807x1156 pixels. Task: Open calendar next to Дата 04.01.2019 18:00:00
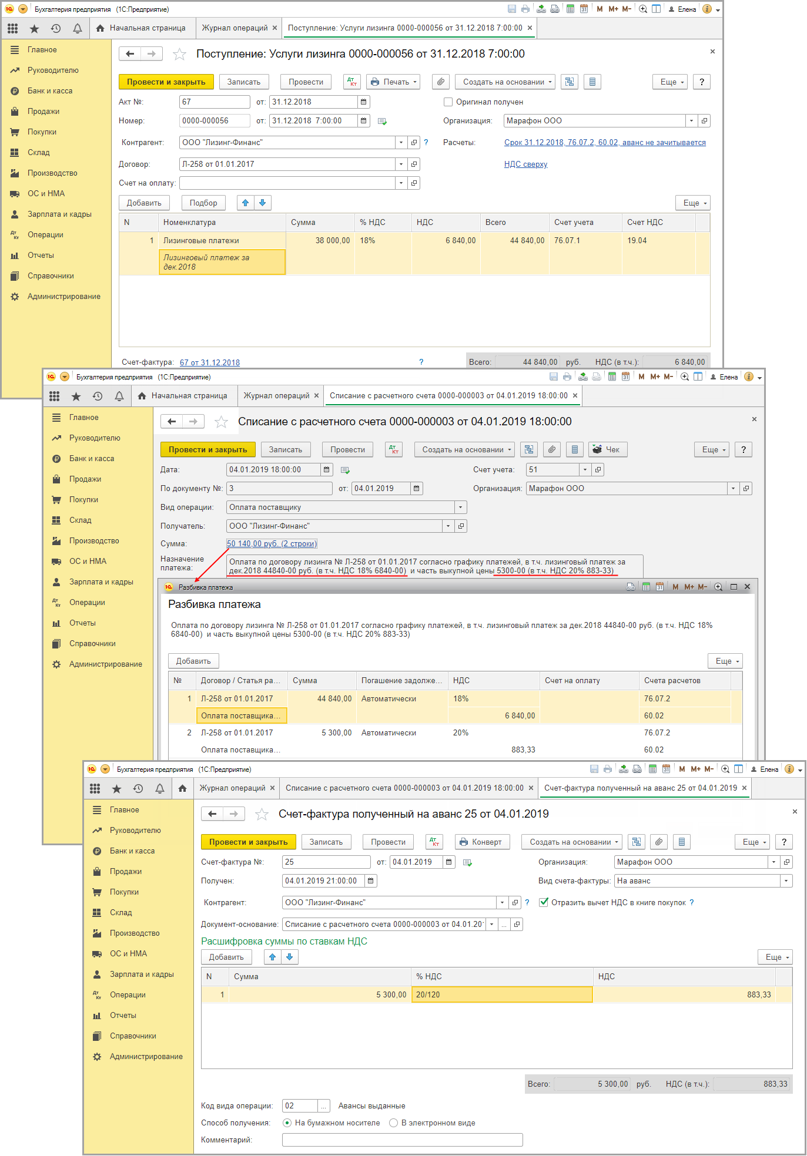pos(327,469)
